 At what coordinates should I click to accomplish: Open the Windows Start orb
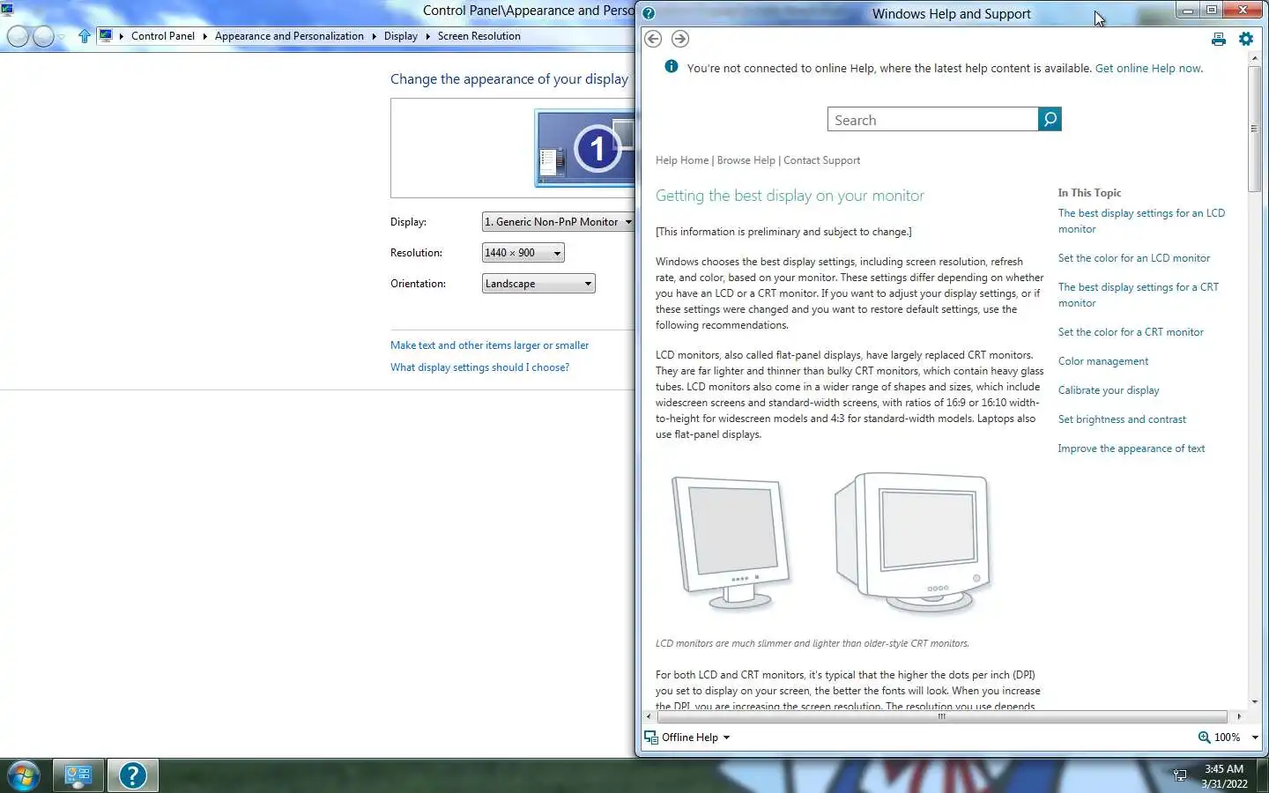click(x=24, y=776)
